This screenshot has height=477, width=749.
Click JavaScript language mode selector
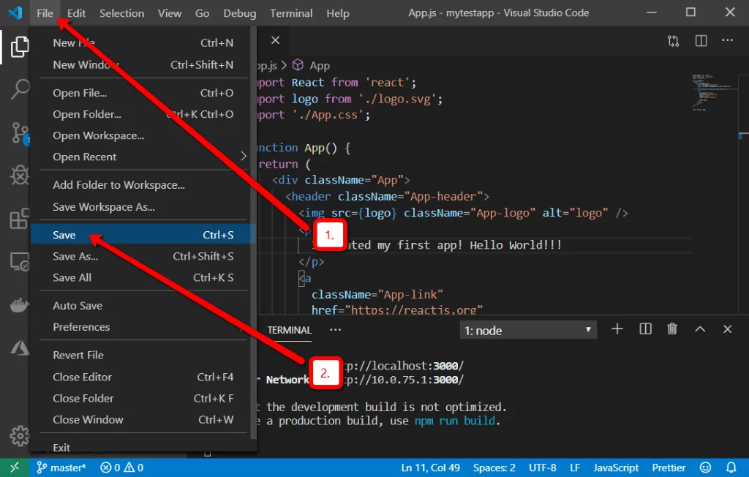pos(616,467)
